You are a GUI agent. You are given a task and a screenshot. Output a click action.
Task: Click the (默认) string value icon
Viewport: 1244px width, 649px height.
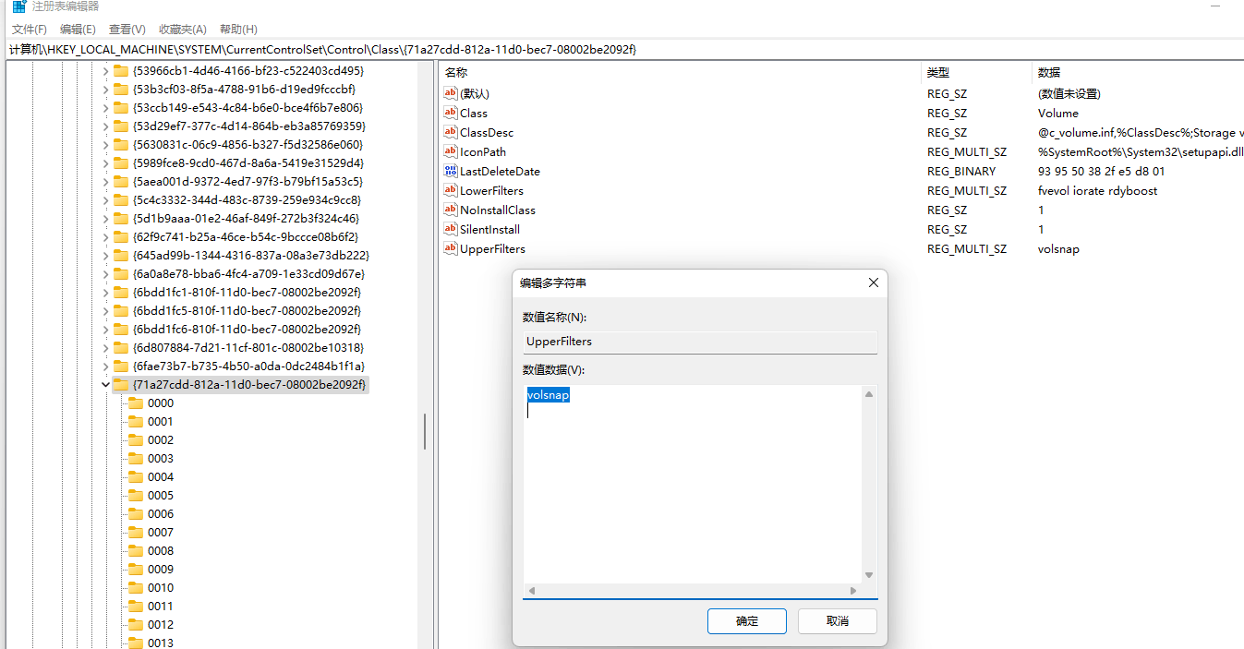coord(451,93)
